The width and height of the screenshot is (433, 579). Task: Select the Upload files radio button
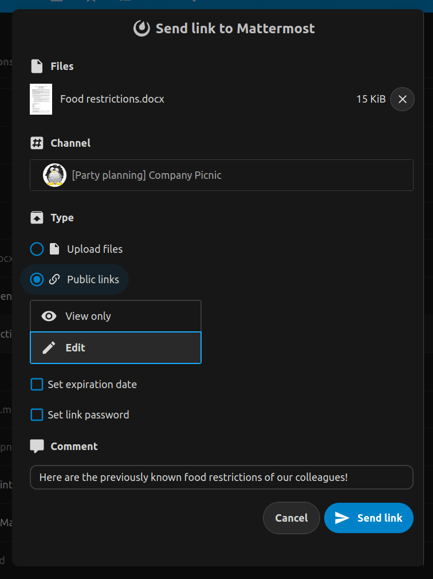tap(37, 249)
